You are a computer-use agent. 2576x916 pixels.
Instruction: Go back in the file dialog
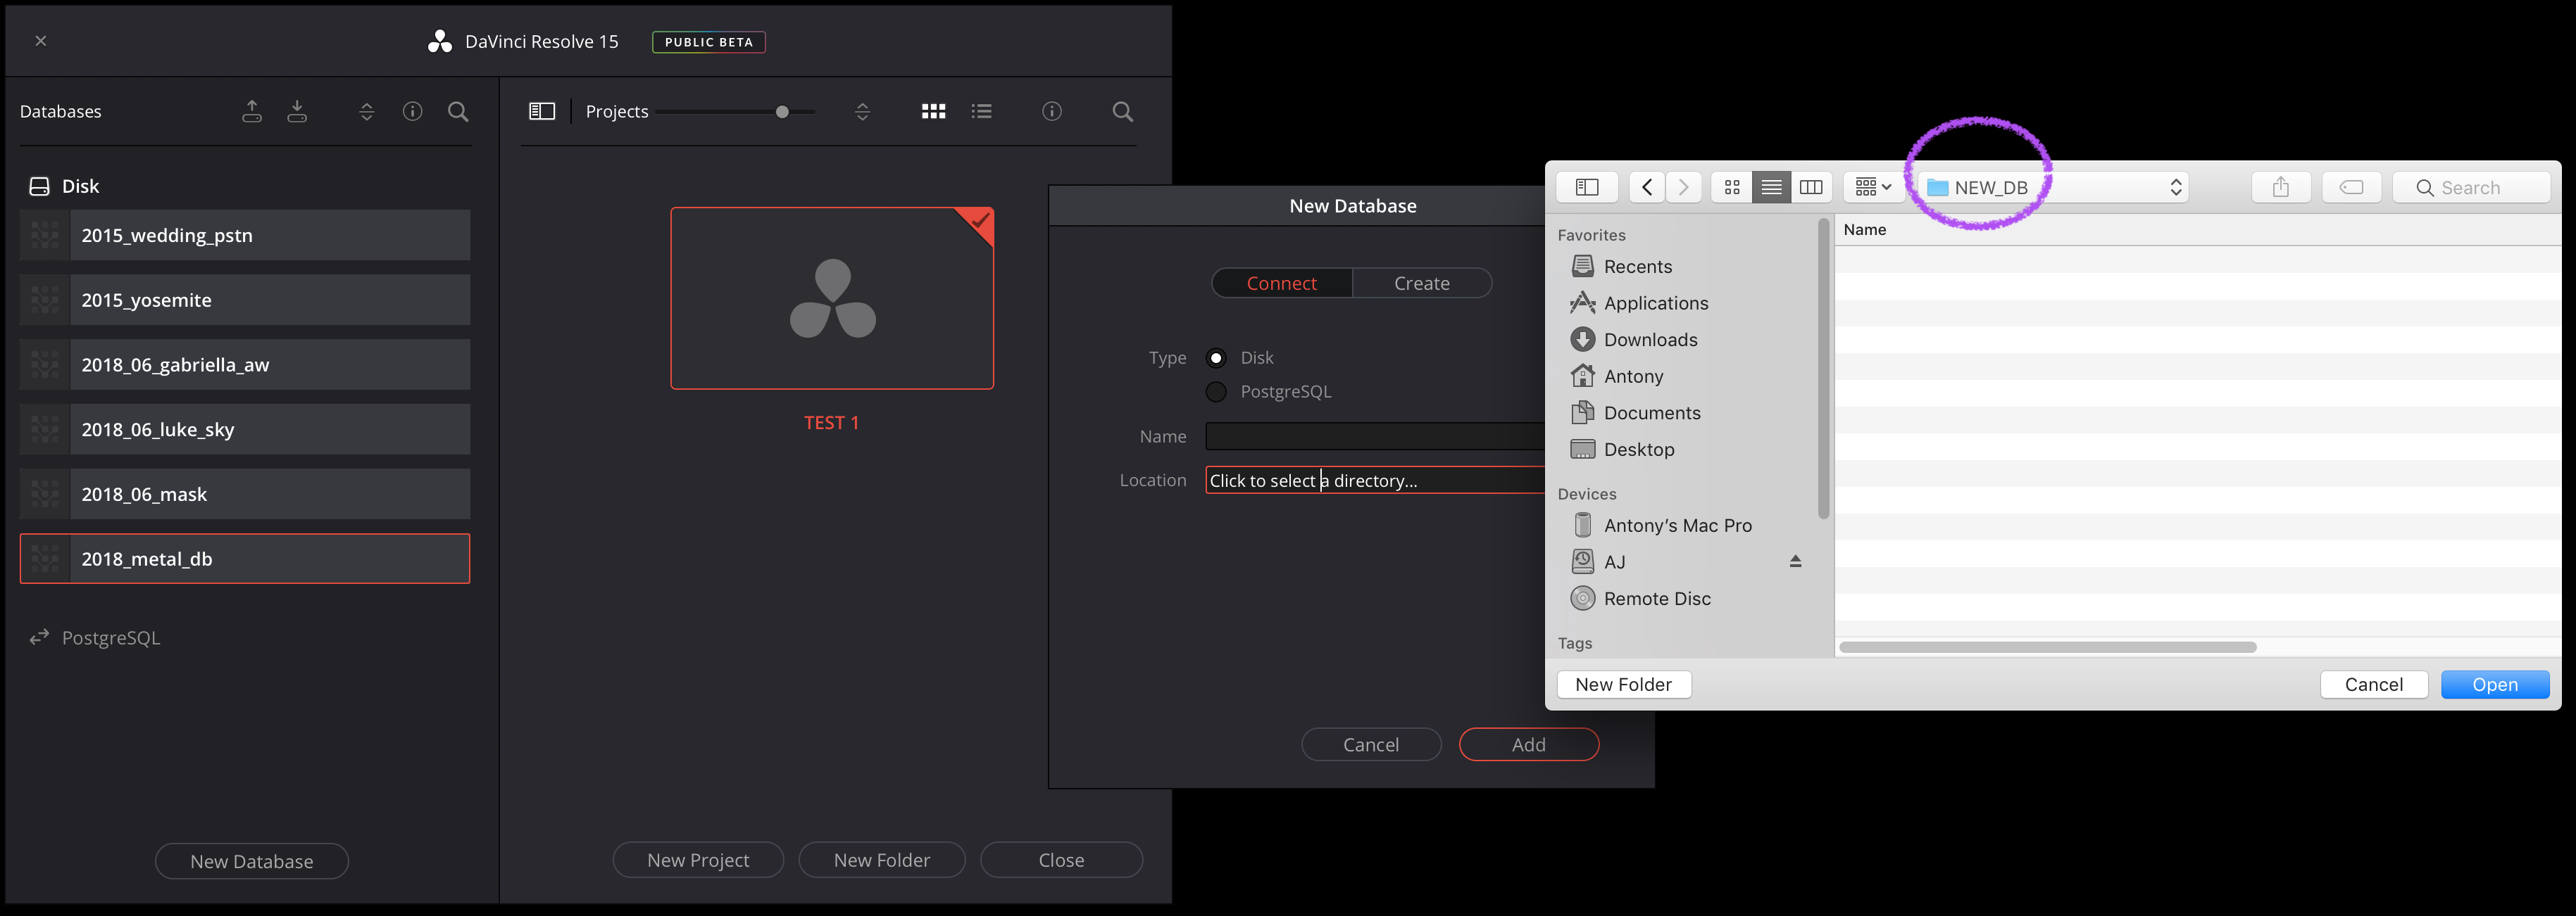click(1647, 187)
